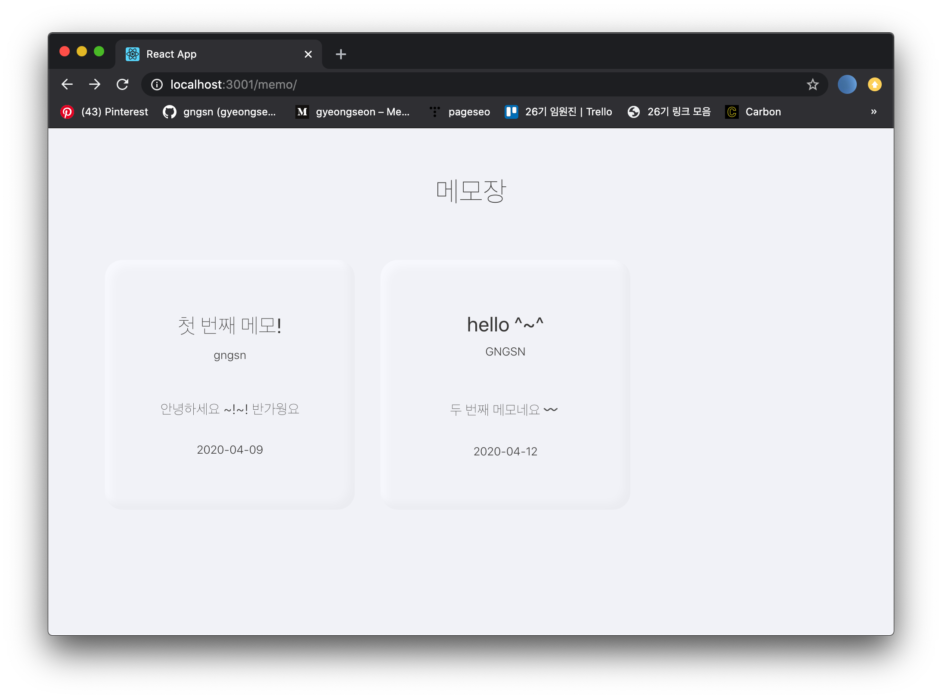Close the React App tab

tap(308, 54)
